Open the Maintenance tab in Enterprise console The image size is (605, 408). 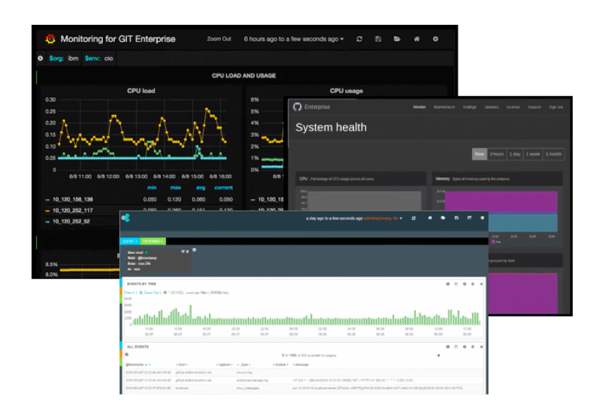point(444,107)
